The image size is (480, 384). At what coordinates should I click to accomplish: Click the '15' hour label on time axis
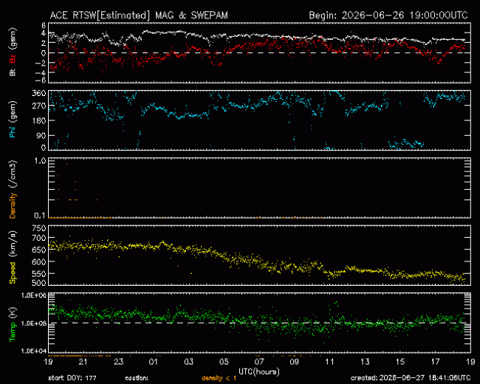[400, 362]
